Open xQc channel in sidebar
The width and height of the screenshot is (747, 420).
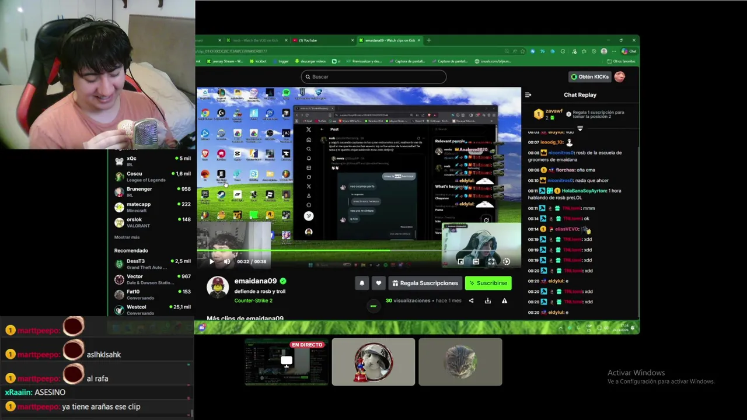coord(153,162)
